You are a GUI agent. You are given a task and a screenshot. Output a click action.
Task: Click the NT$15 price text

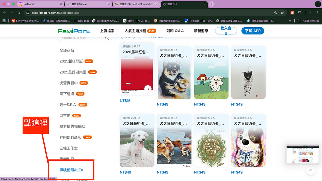125,101
